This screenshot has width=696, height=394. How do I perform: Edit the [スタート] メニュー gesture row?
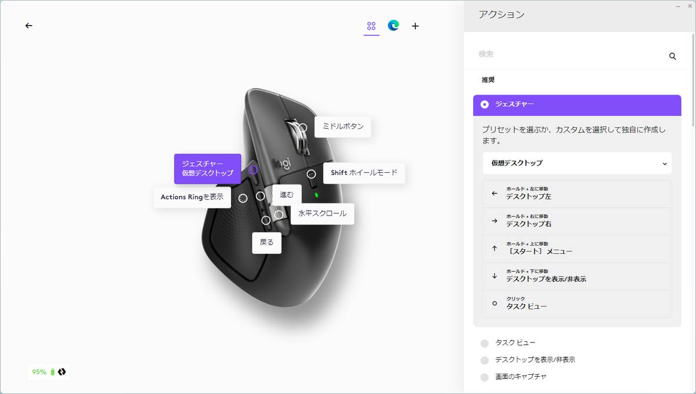(577, 249)
